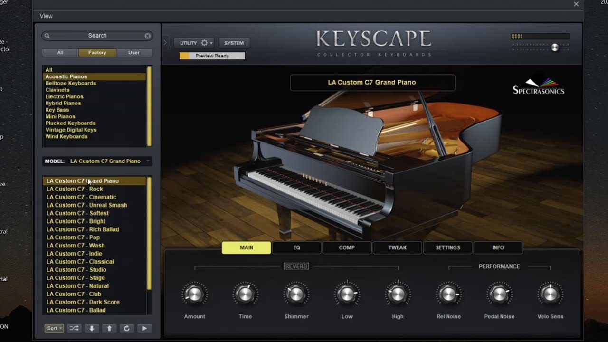Click the shuffle patches icon
This screenshot has height=342, width=608.
point(74,328)
